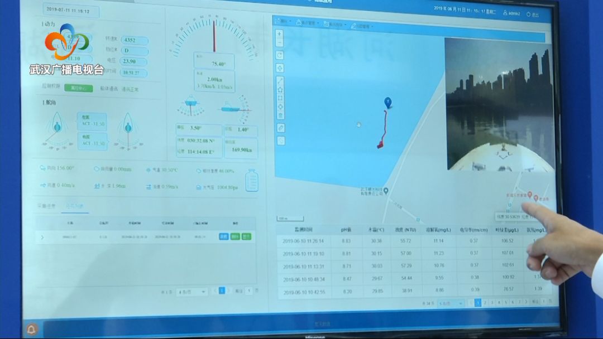
Task: Click the '4352' speed value field
Action: pos(134,40)
